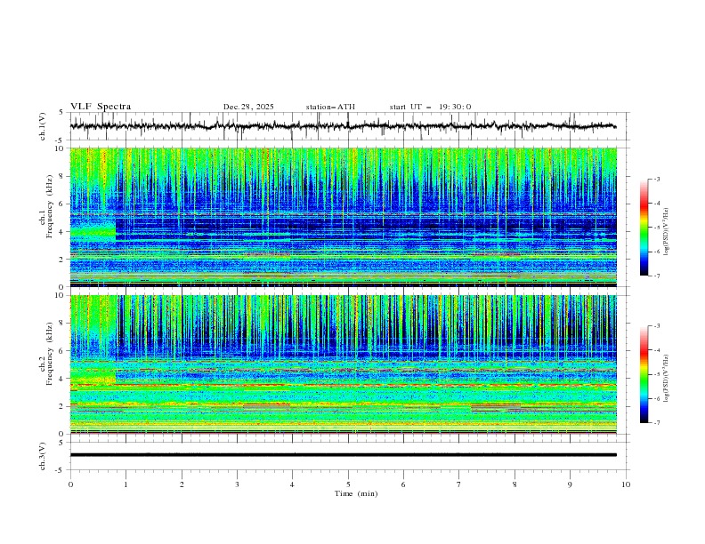The image size is (705, 544).
Task: Click the '-3' label on upper colorbar
Action: pos(656,179)
